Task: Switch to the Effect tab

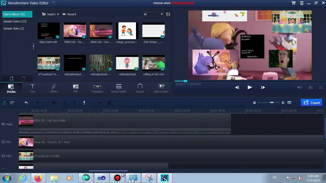Action: [54, 88]
